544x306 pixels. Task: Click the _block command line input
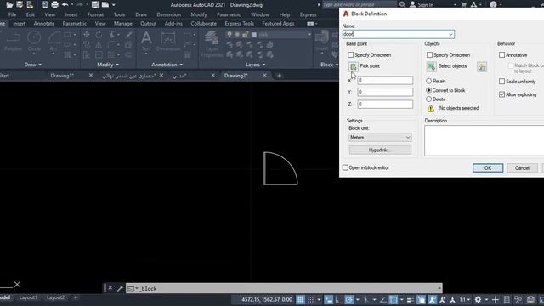tap(284, 288)
